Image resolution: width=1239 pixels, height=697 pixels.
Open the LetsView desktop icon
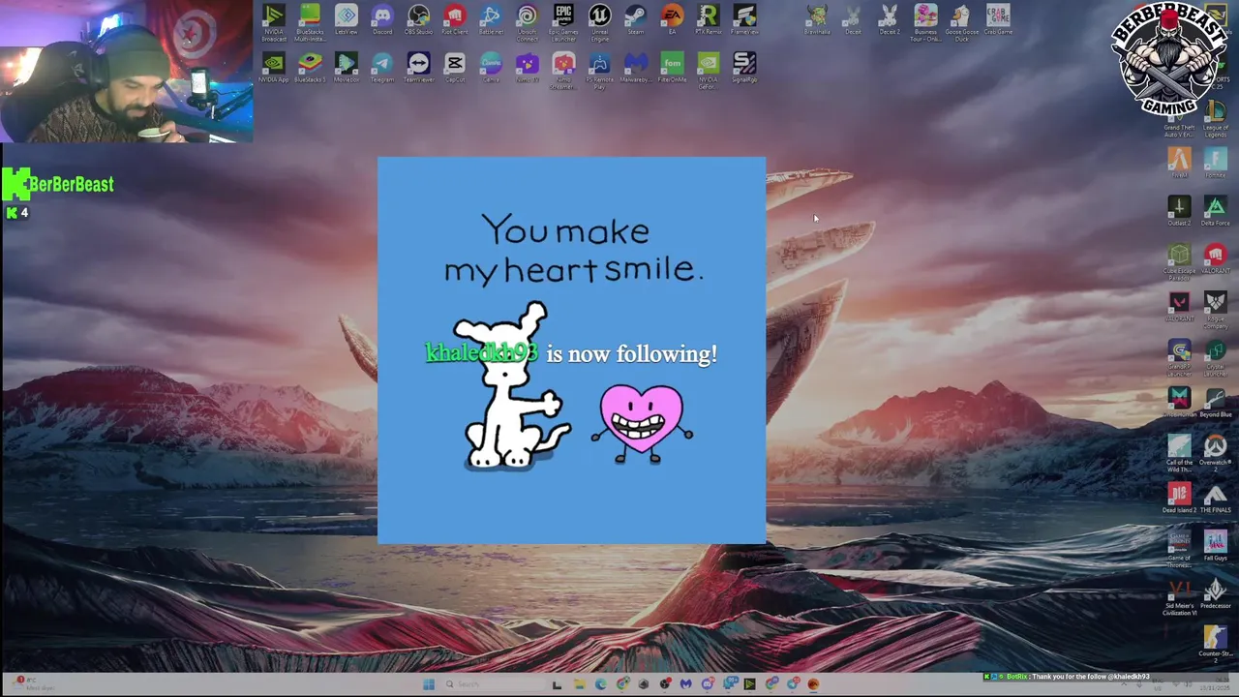(346, 20)
